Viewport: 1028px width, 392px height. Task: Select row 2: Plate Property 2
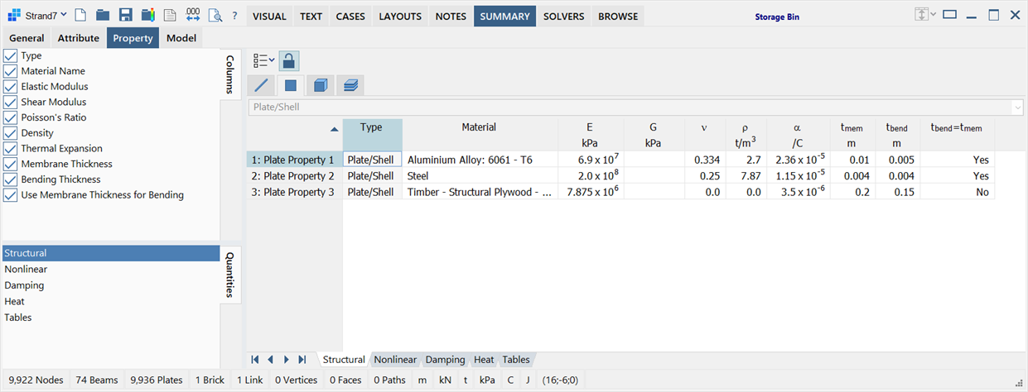click(x=293, y=176)
